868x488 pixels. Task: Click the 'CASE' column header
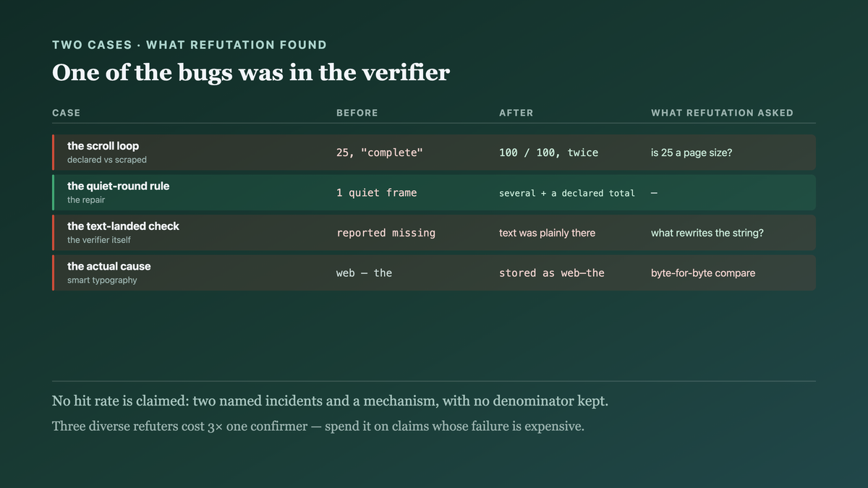point(67,113)
